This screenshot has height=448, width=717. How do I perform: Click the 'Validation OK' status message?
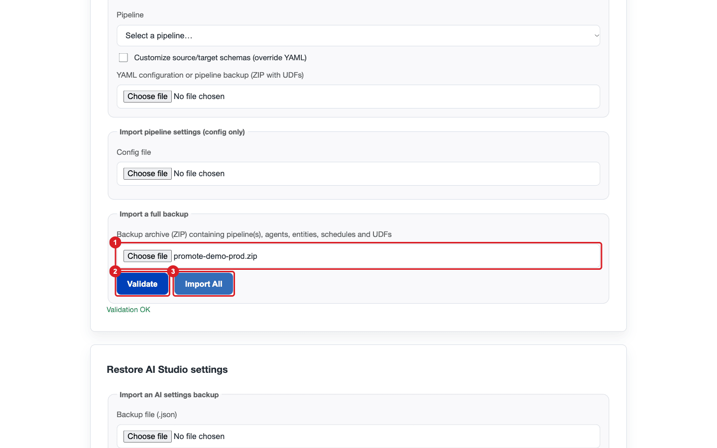(x=128, y=310)
